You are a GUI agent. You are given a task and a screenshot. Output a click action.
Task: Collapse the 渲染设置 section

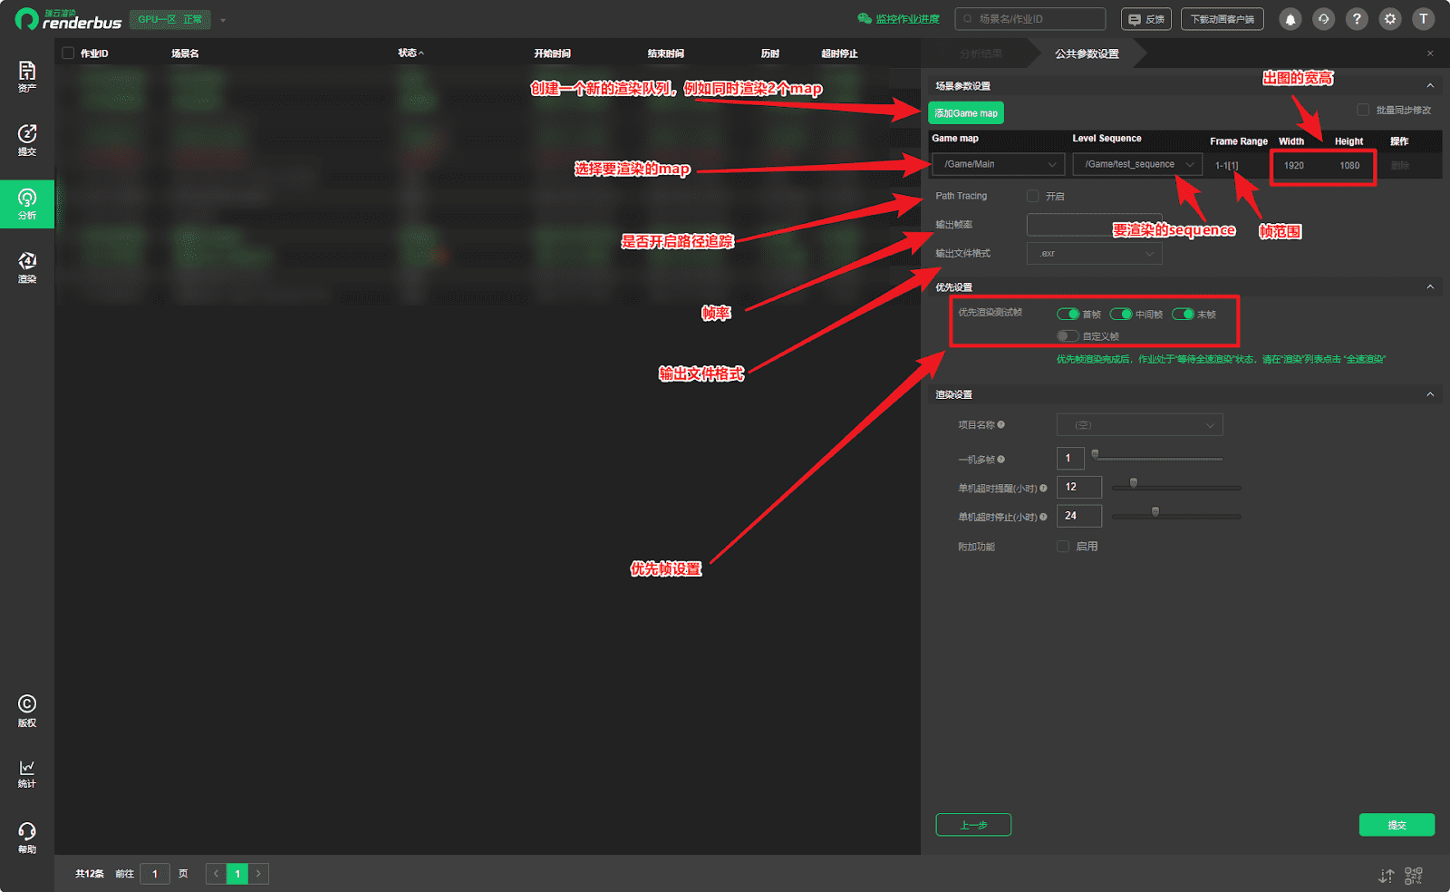coord(1430,394)
